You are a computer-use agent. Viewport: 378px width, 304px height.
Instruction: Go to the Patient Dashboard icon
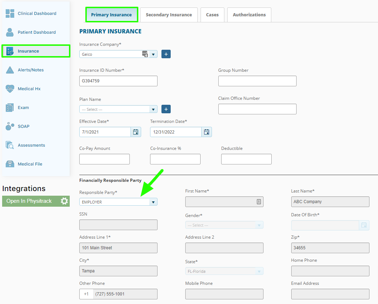tap(10, 32)
